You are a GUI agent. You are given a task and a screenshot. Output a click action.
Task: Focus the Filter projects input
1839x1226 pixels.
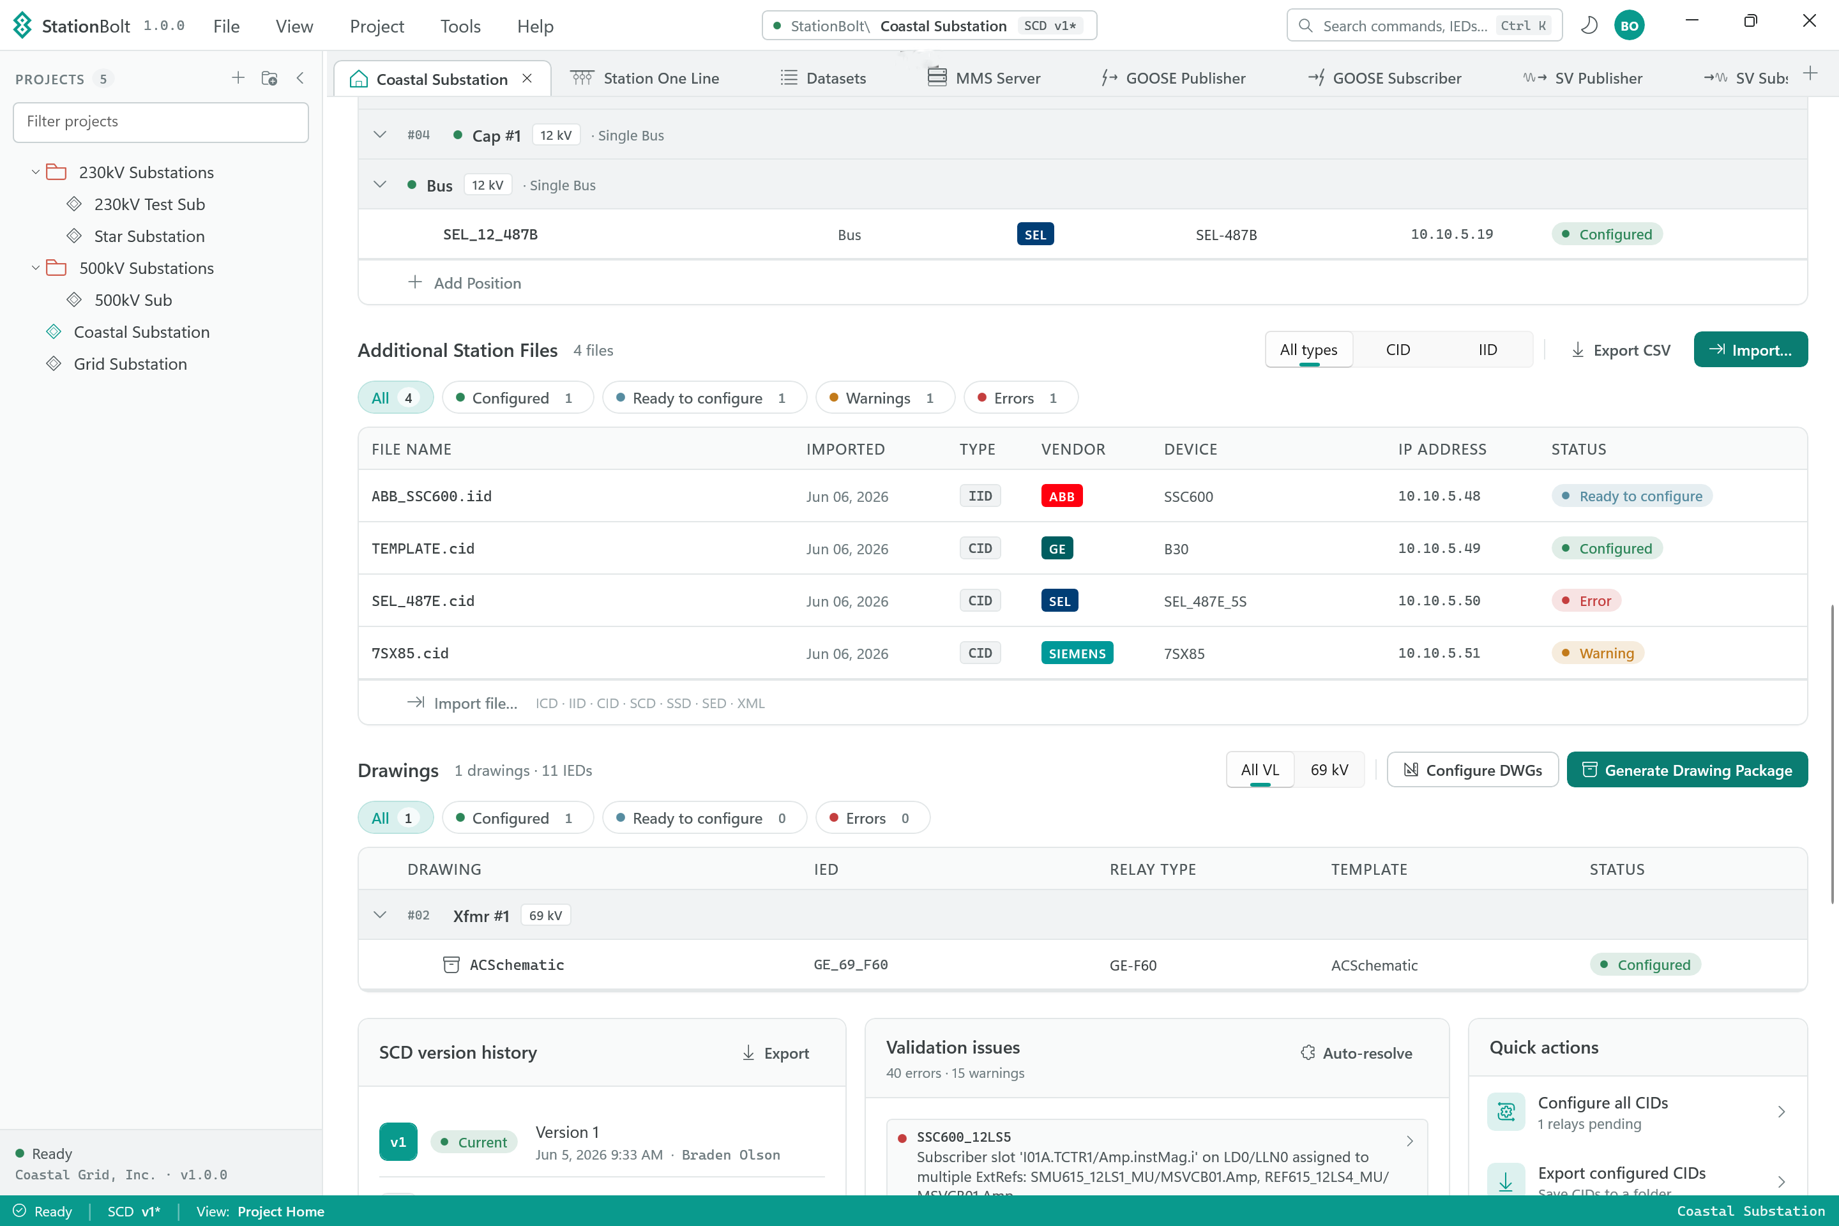(161, 121)
